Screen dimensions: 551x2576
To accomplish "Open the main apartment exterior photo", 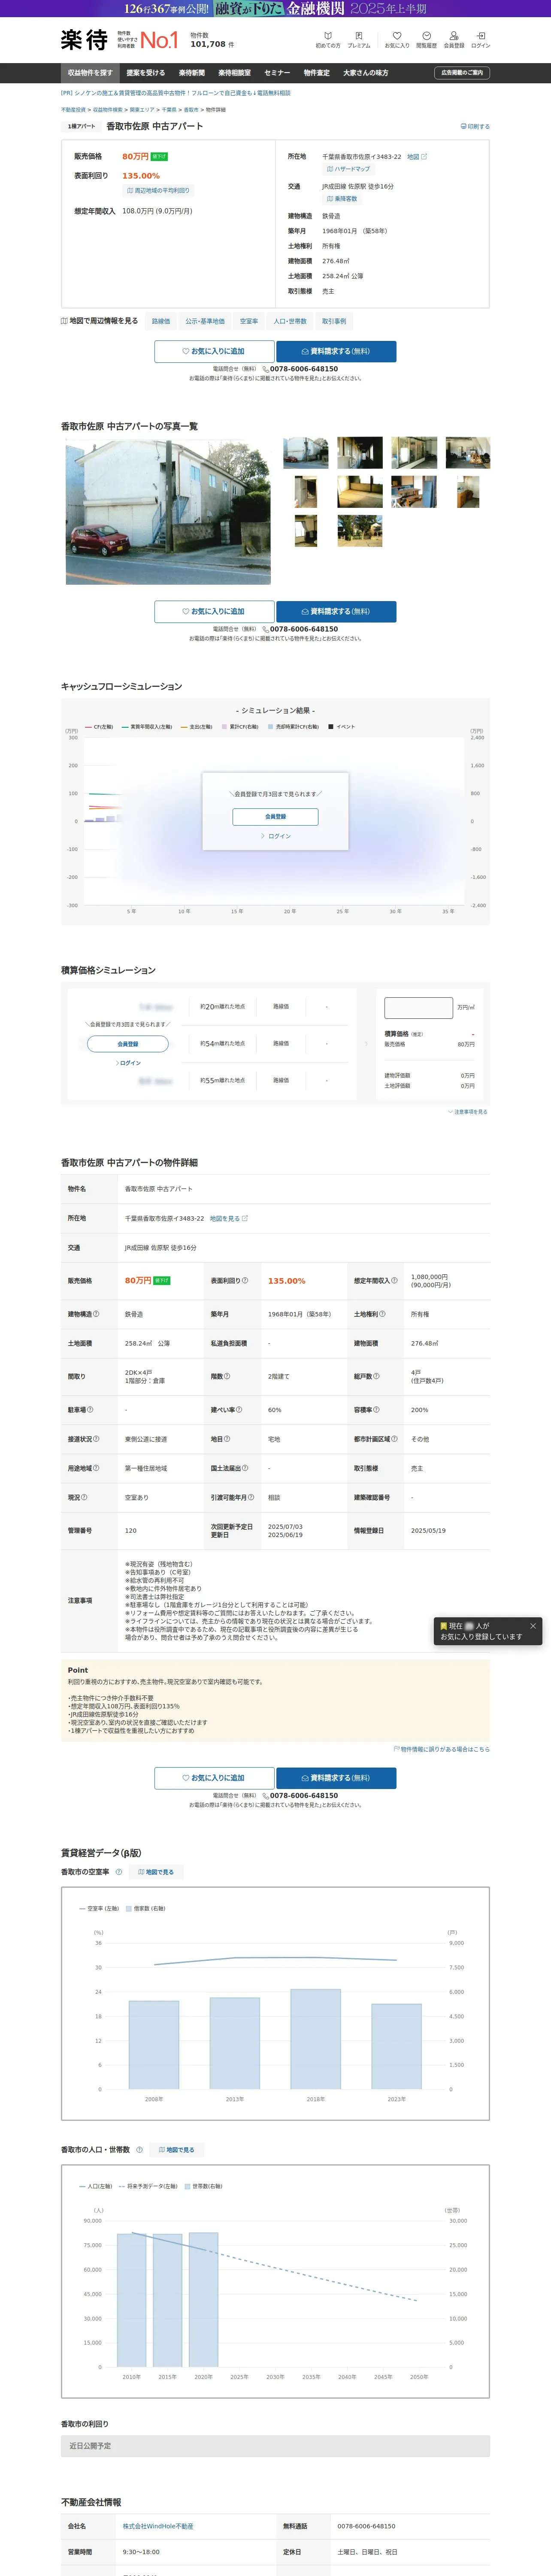I will 168,512.
